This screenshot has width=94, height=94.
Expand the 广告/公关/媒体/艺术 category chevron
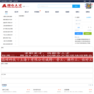click(16, 35)
